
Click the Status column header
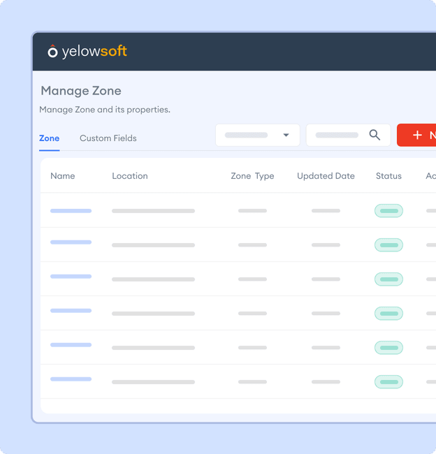point(388,176)
